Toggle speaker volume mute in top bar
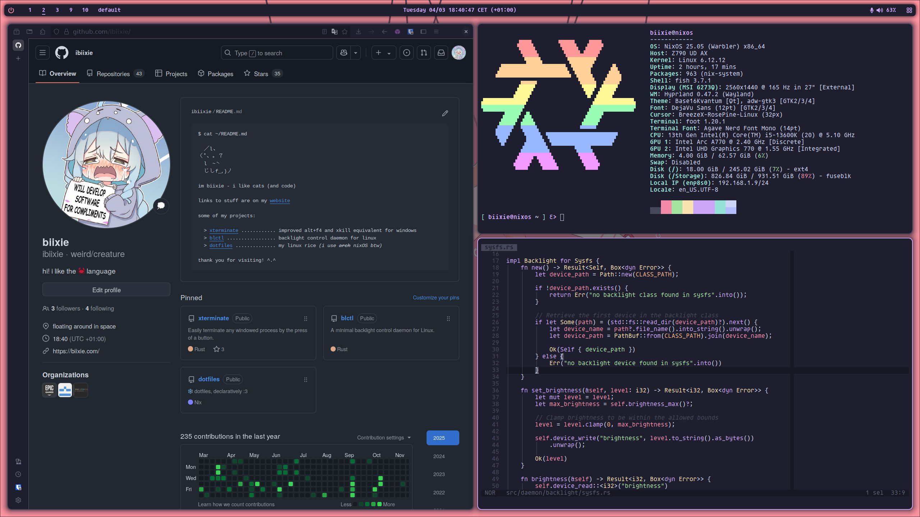Viewport: 920px width, 517px height. click(879, 10)
